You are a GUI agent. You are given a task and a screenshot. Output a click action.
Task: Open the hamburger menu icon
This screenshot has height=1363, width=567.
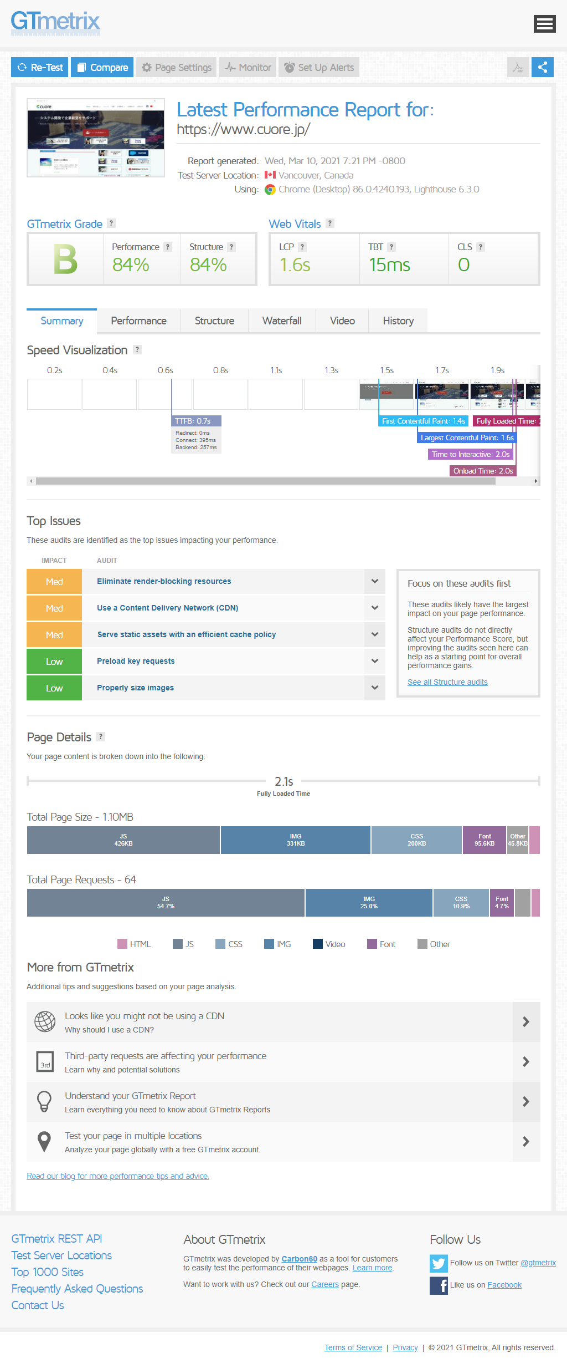544,24
